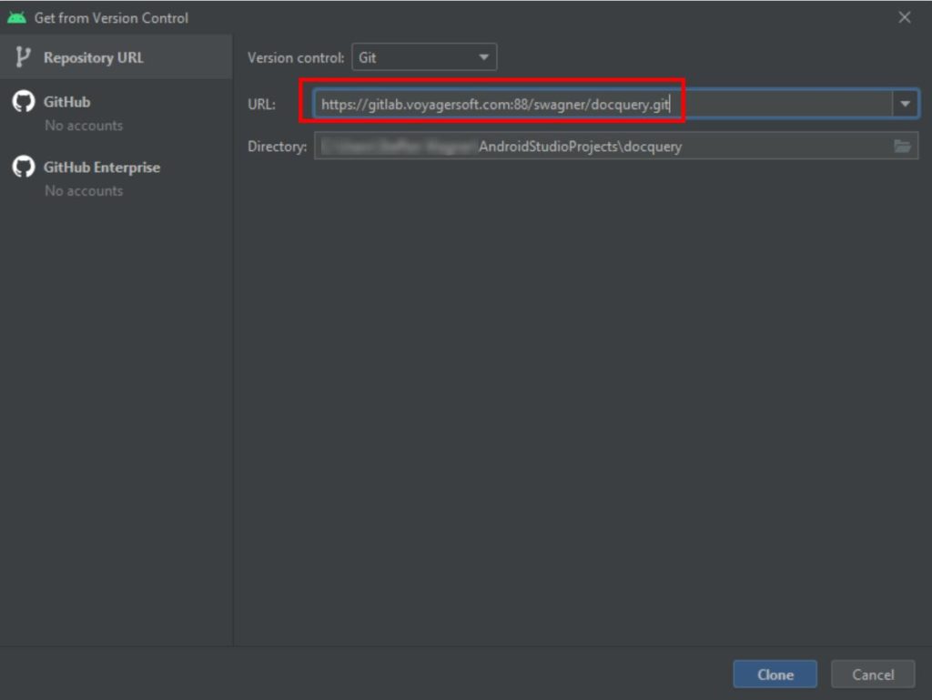Cancel the version control dialog
This screenshot has width=932, height=700.
(872, 675)
